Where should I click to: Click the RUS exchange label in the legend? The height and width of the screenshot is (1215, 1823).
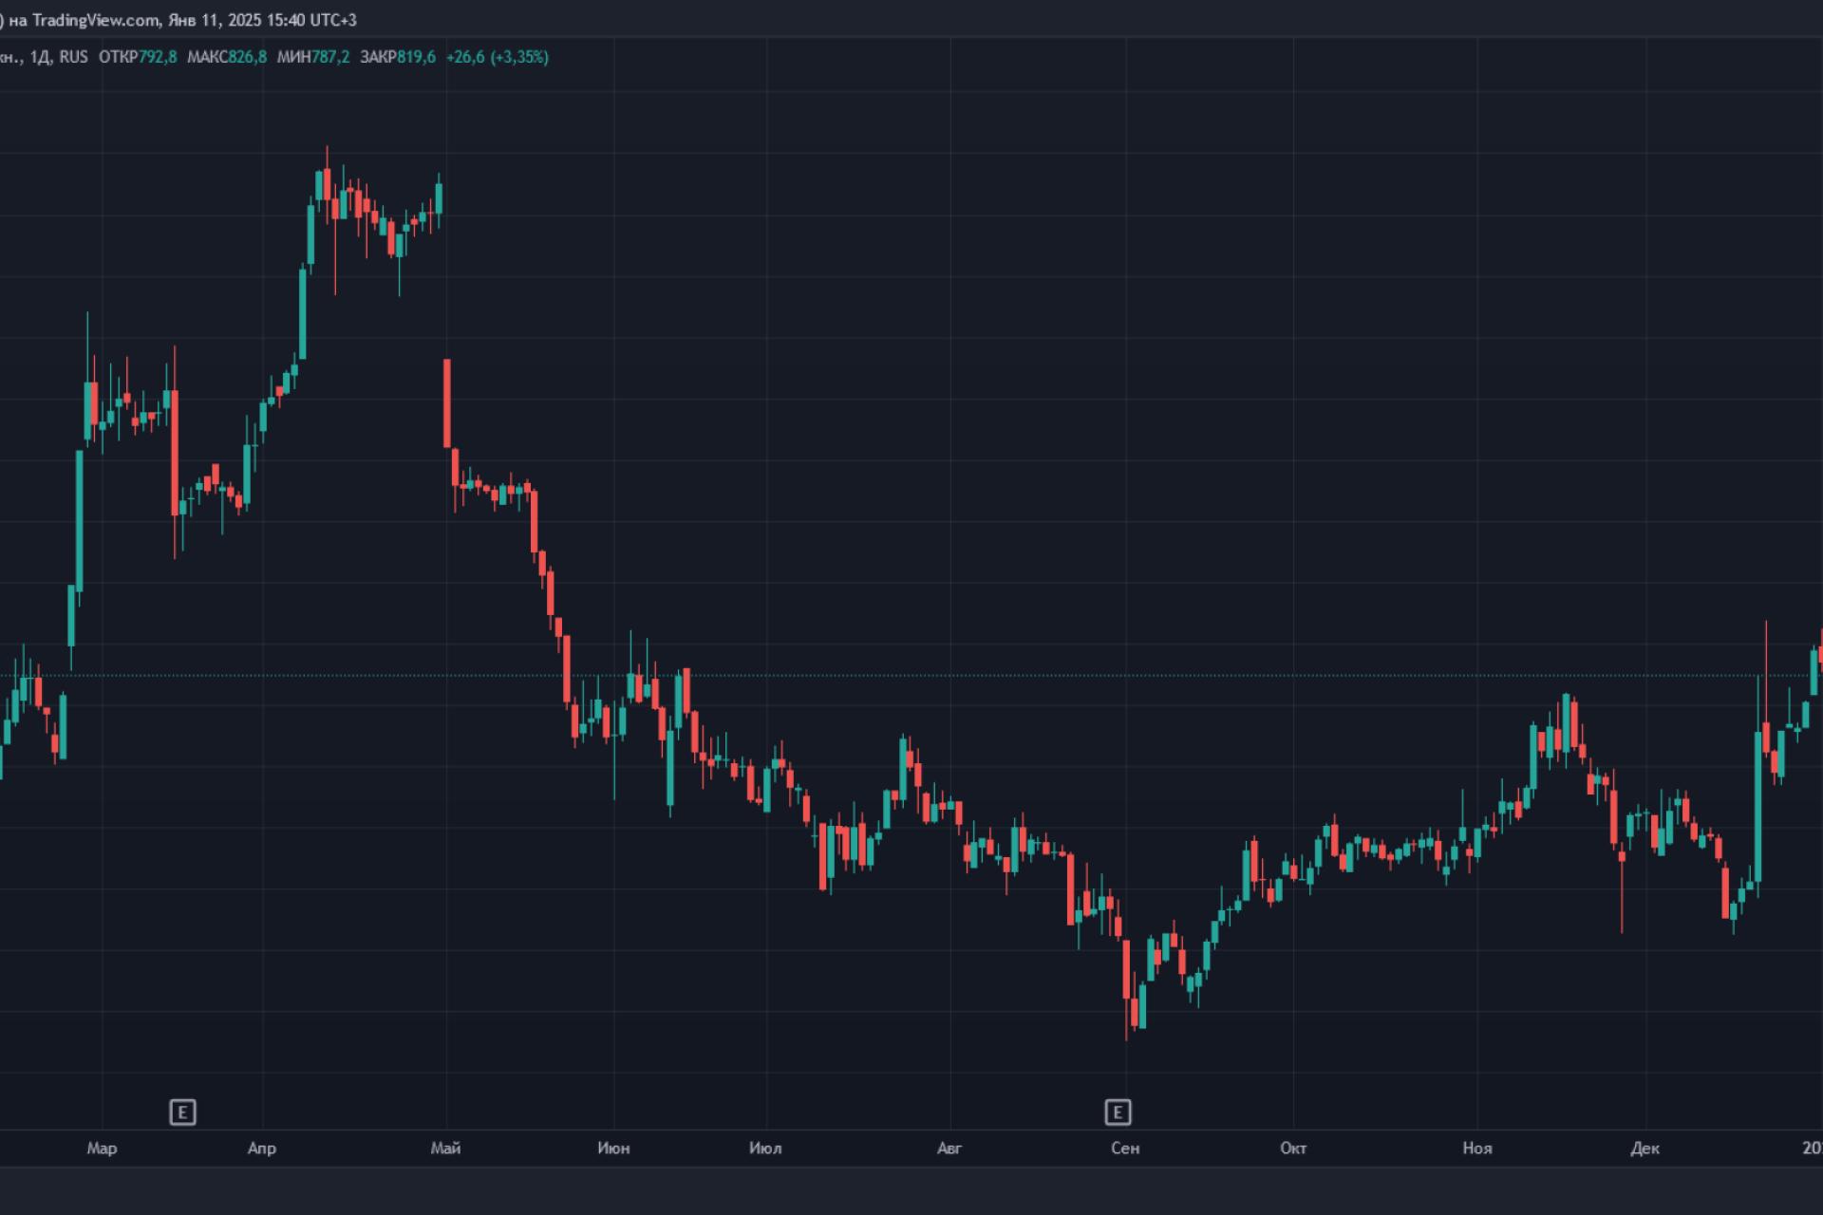(73, 57)
